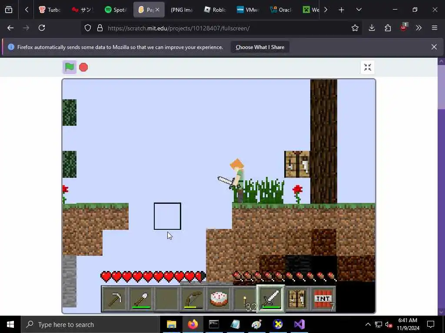The image size is (445, 333).
Task: Open the terminal app in taskbar
Action: pos(214,324)
